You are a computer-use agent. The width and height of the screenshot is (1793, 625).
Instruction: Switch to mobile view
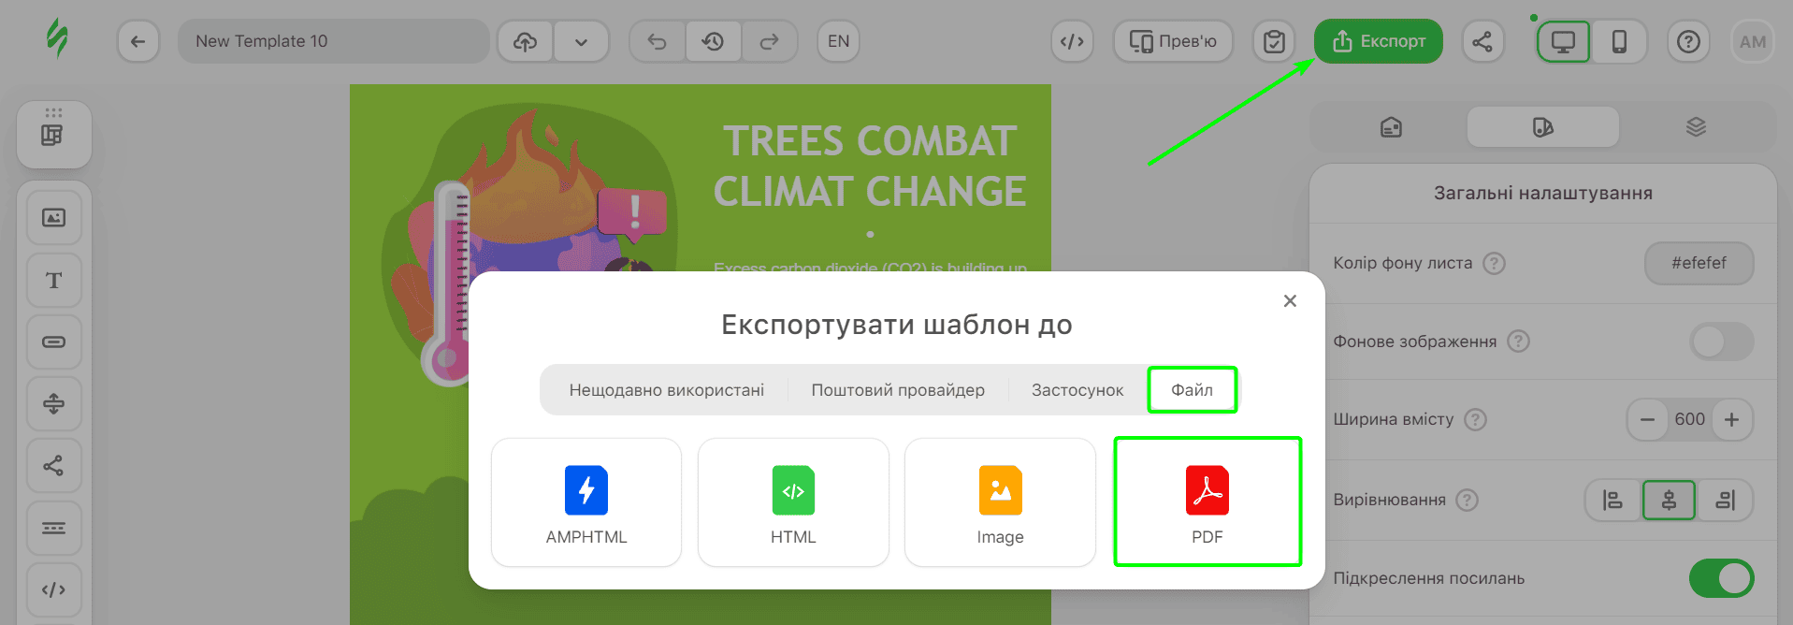pos(1619,41)
